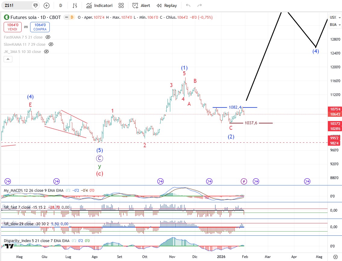Image resolution: width=342 pixels, height=261 pixels.
Task: Click the blue (1) wave label at the peak
Action: [184, 68]
